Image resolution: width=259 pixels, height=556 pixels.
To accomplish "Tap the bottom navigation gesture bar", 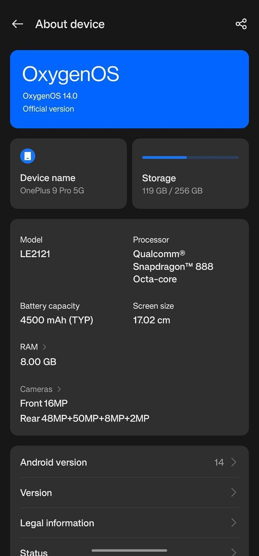I will pos(129,550).
